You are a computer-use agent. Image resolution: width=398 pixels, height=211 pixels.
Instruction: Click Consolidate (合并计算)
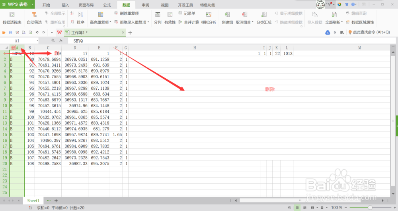(x=189, y=22)
